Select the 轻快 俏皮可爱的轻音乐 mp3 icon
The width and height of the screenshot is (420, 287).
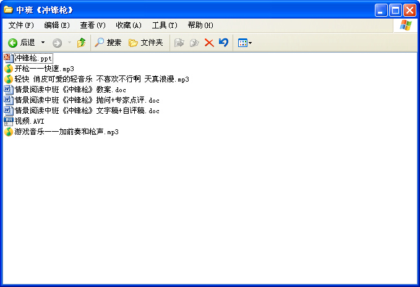point(9,79)
